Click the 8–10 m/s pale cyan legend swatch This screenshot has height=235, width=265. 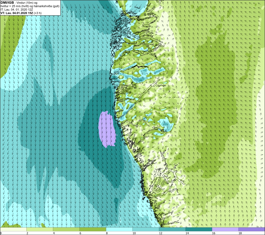pyautogui.click(x=119, y=229)
